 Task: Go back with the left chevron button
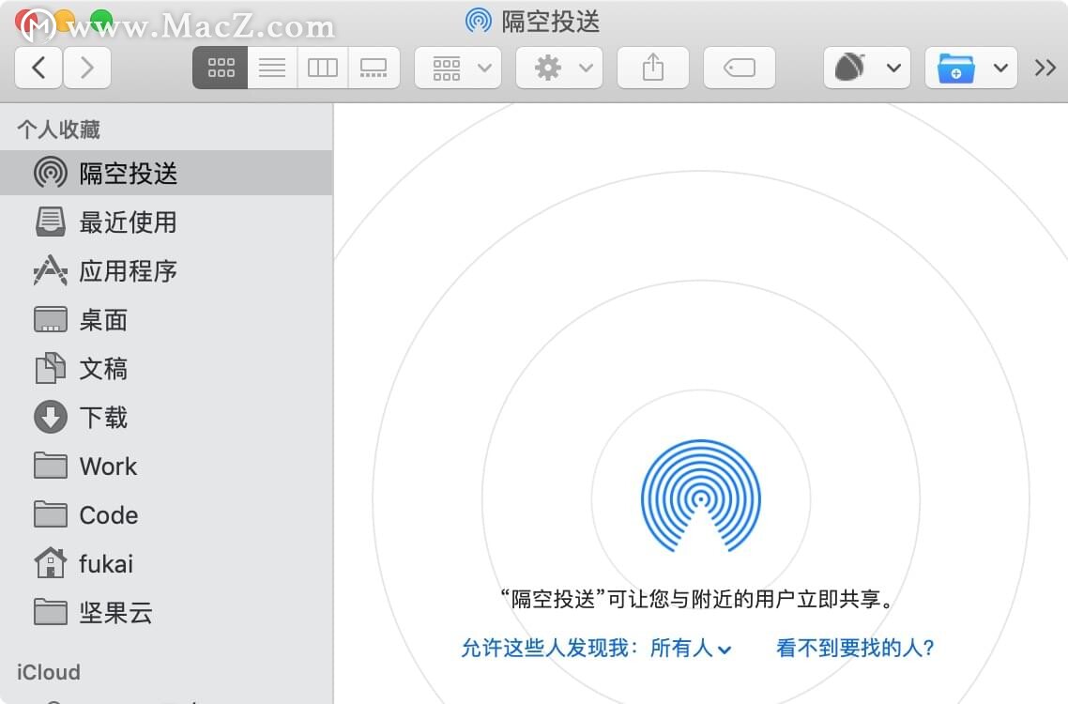38,68
